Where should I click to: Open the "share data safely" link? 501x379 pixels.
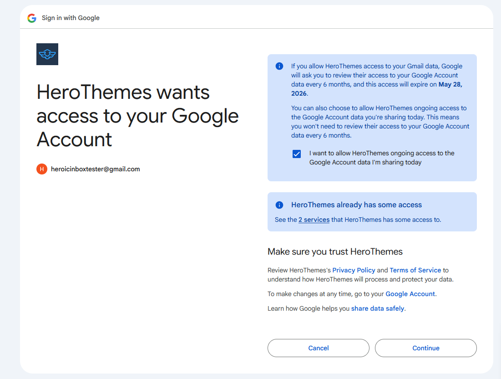[378, 308]
